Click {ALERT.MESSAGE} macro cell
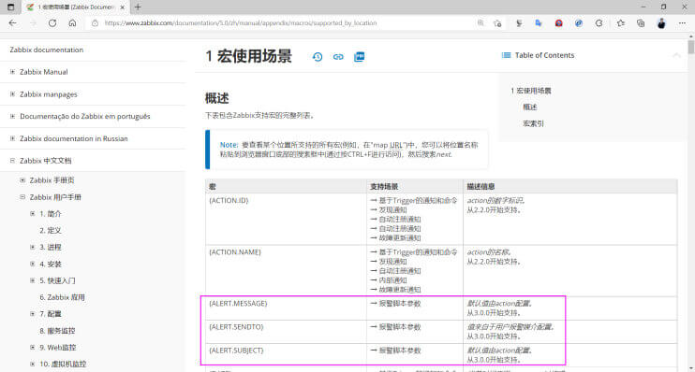This screenshot has width=695, height=372. 286,308
